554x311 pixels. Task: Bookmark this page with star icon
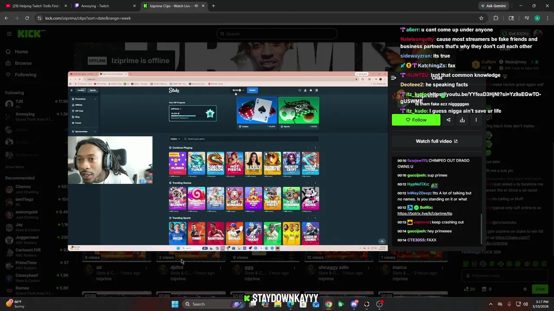point(481,18)
